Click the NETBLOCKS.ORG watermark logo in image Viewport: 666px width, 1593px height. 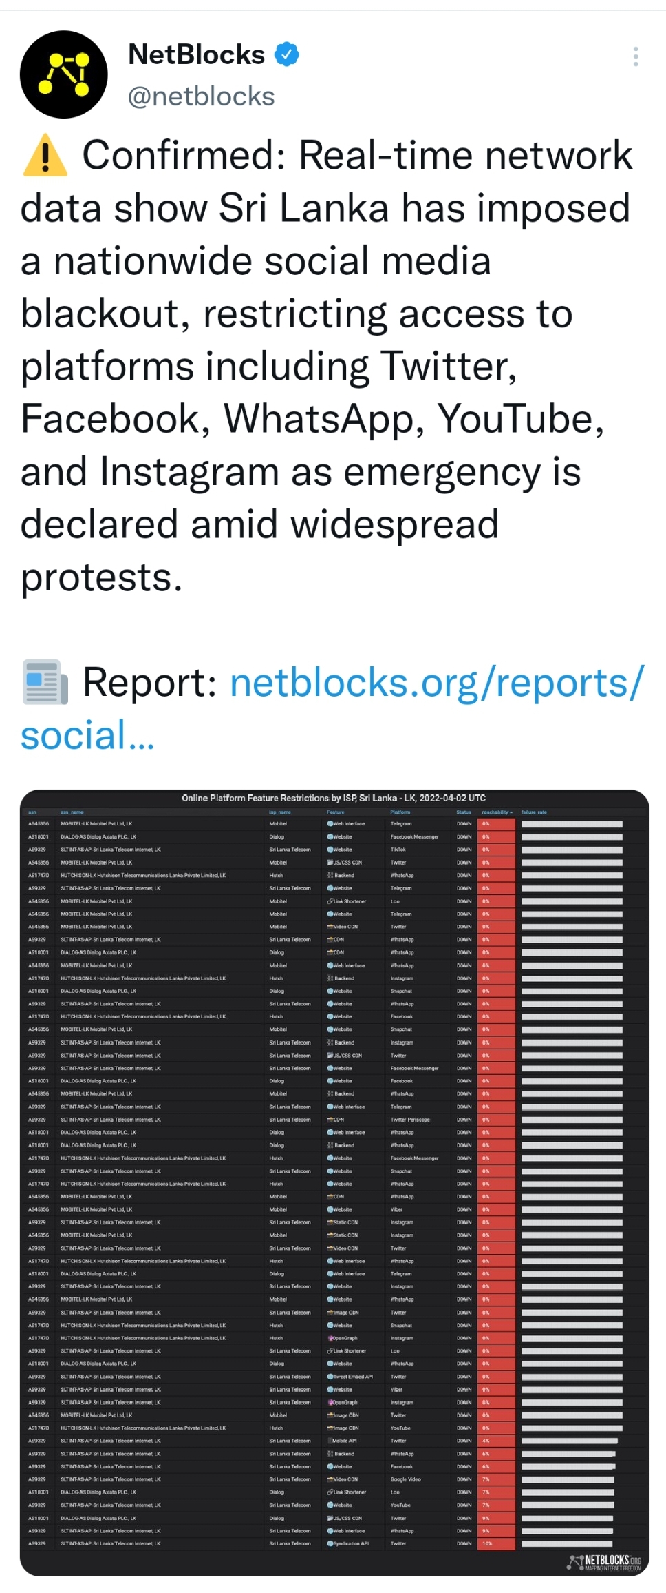[x=605, y=1561]
